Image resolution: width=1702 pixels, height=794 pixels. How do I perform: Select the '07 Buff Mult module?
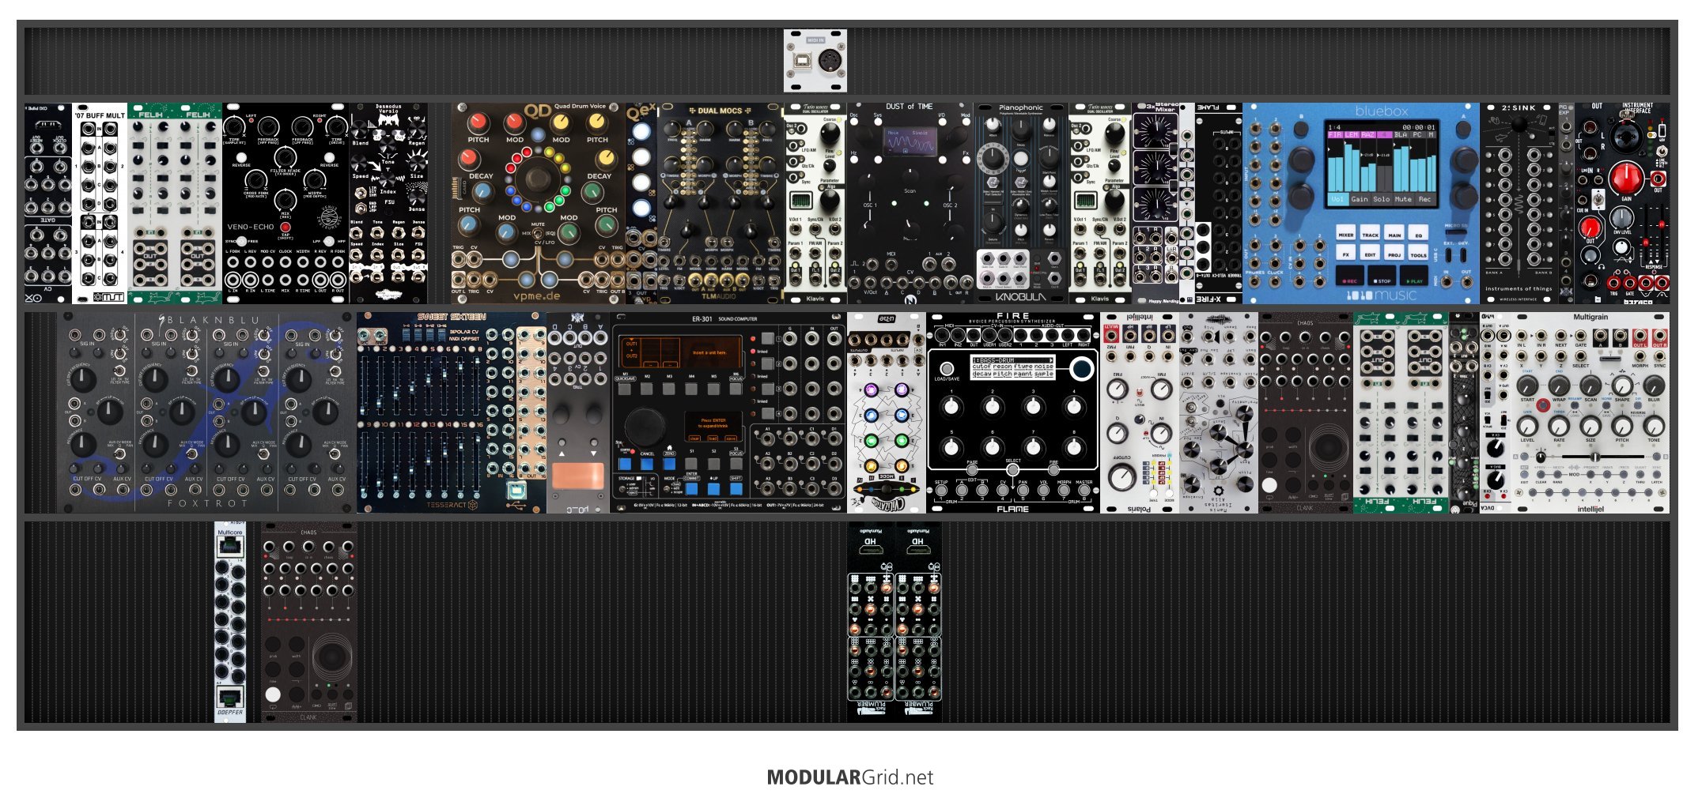100,203
